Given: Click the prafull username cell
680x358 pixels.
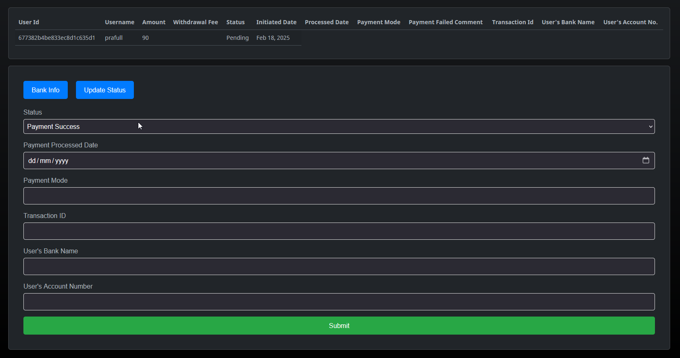Looking at the screenshot, I should tap(114, 38).
